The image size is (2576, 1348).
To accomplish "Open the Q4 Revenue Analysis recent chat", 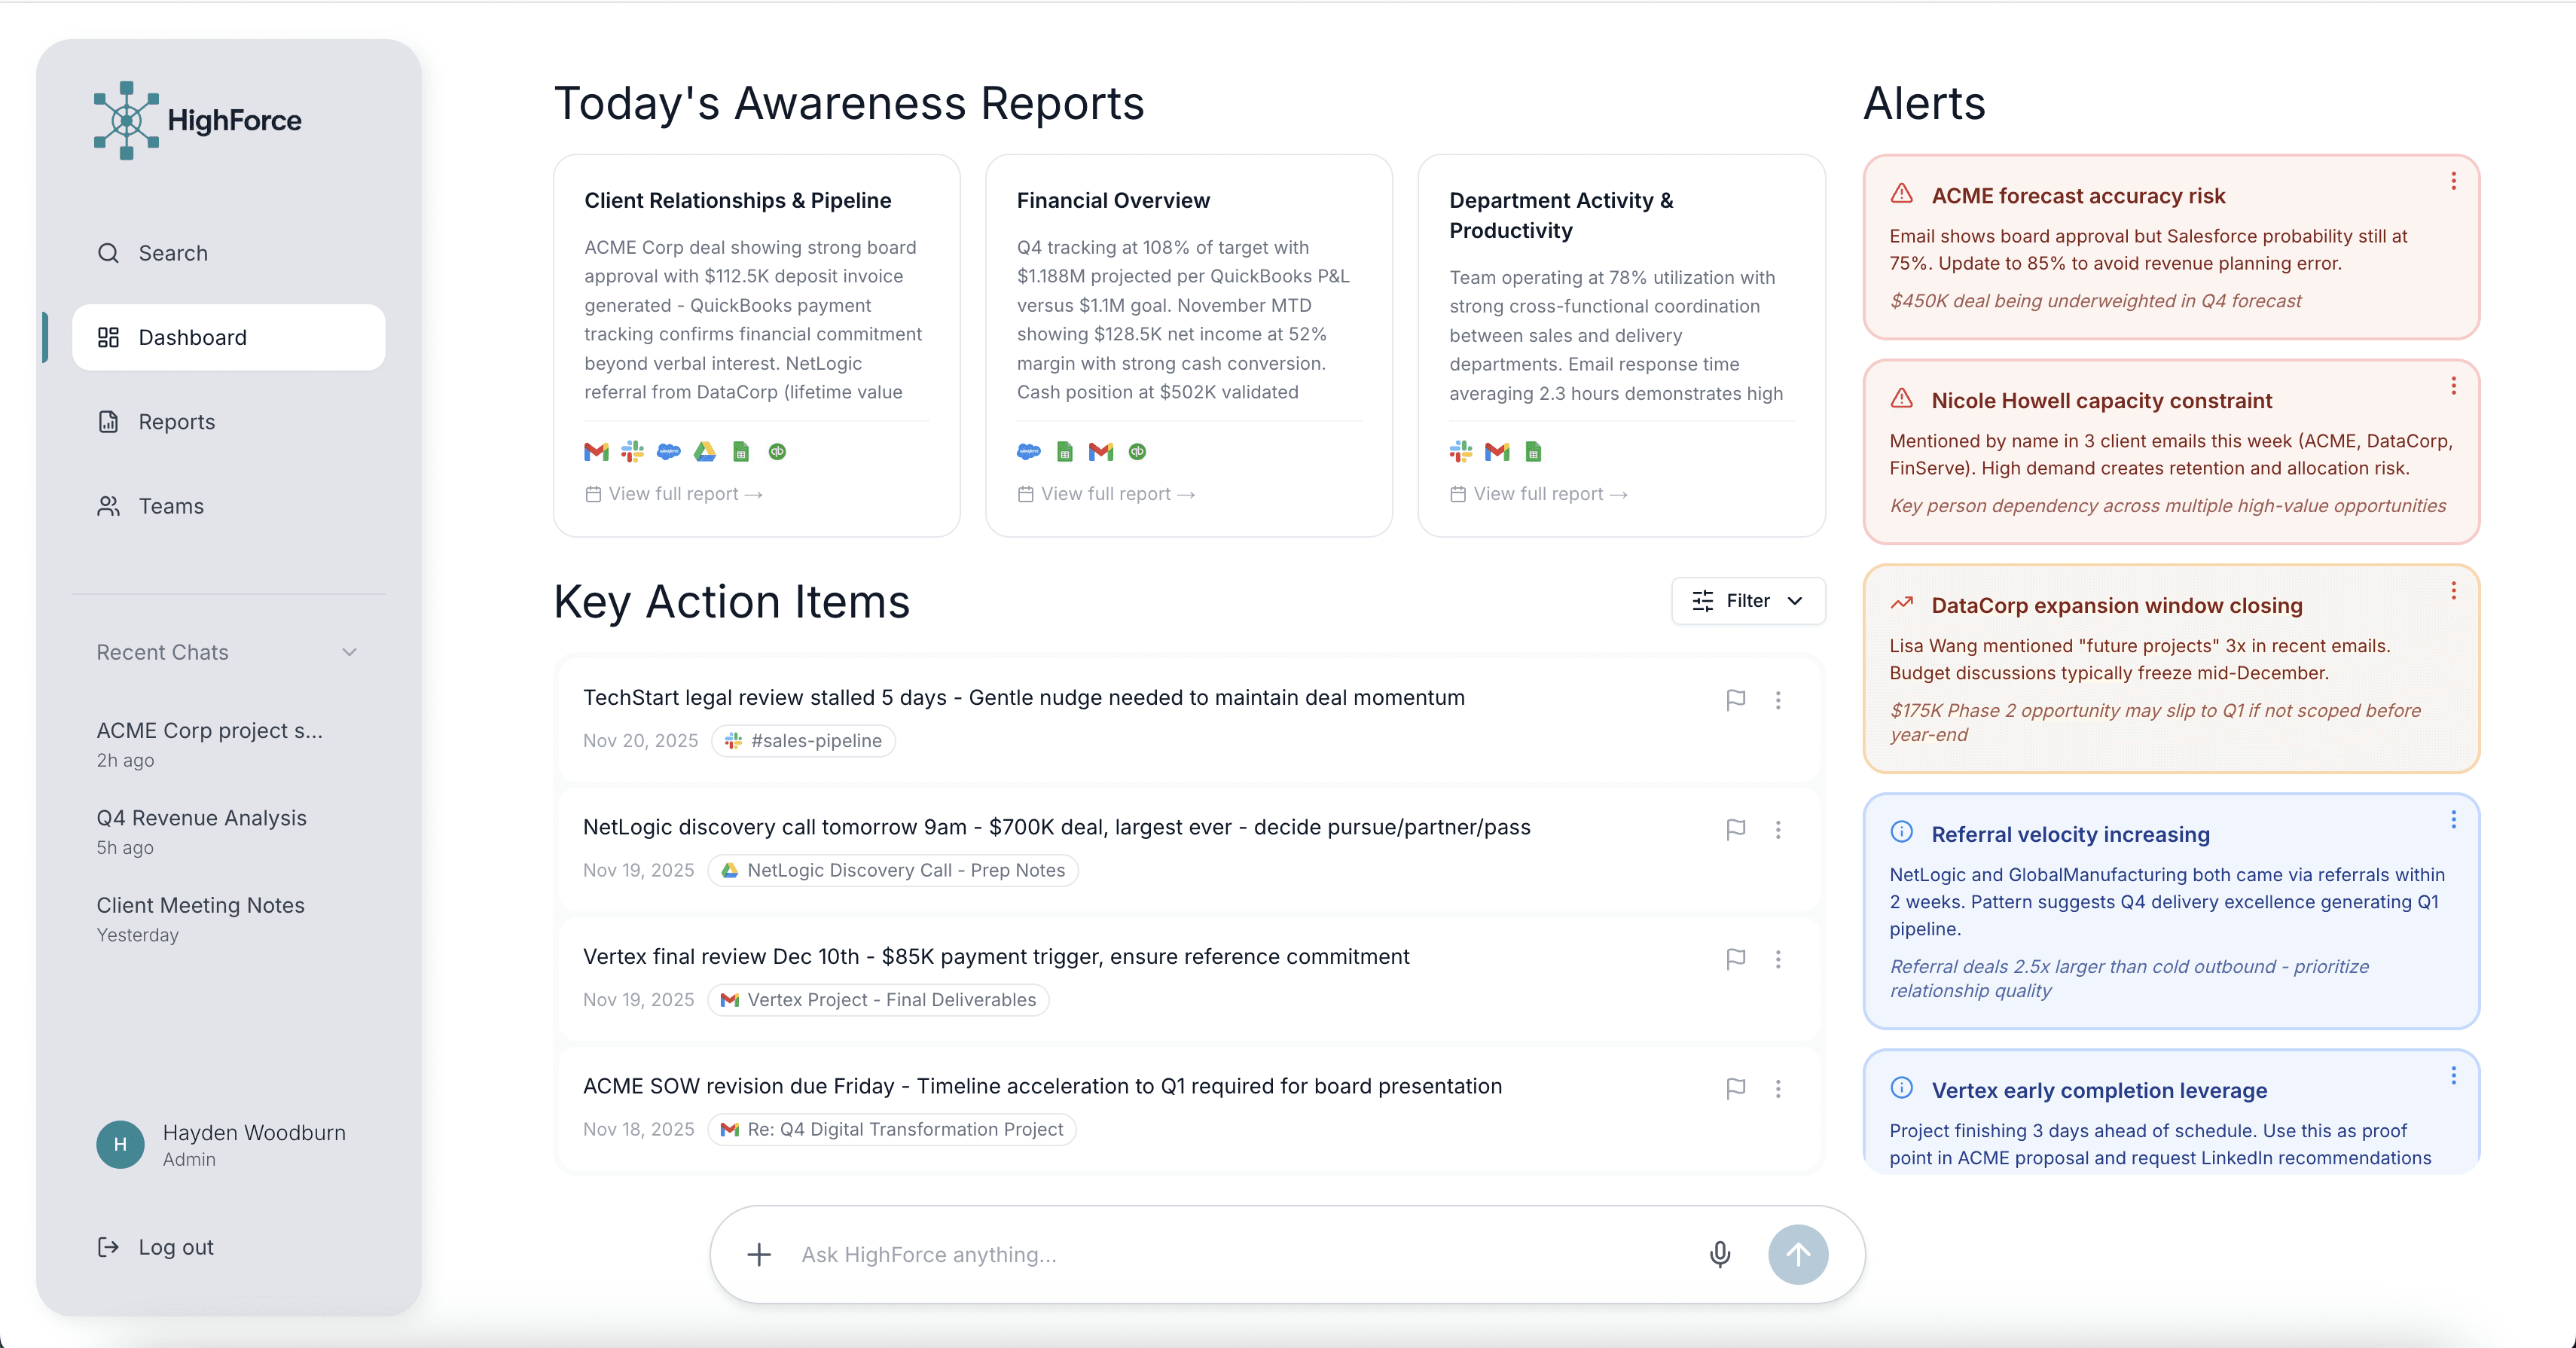I will pyautogui.click(x=201, y=817).
